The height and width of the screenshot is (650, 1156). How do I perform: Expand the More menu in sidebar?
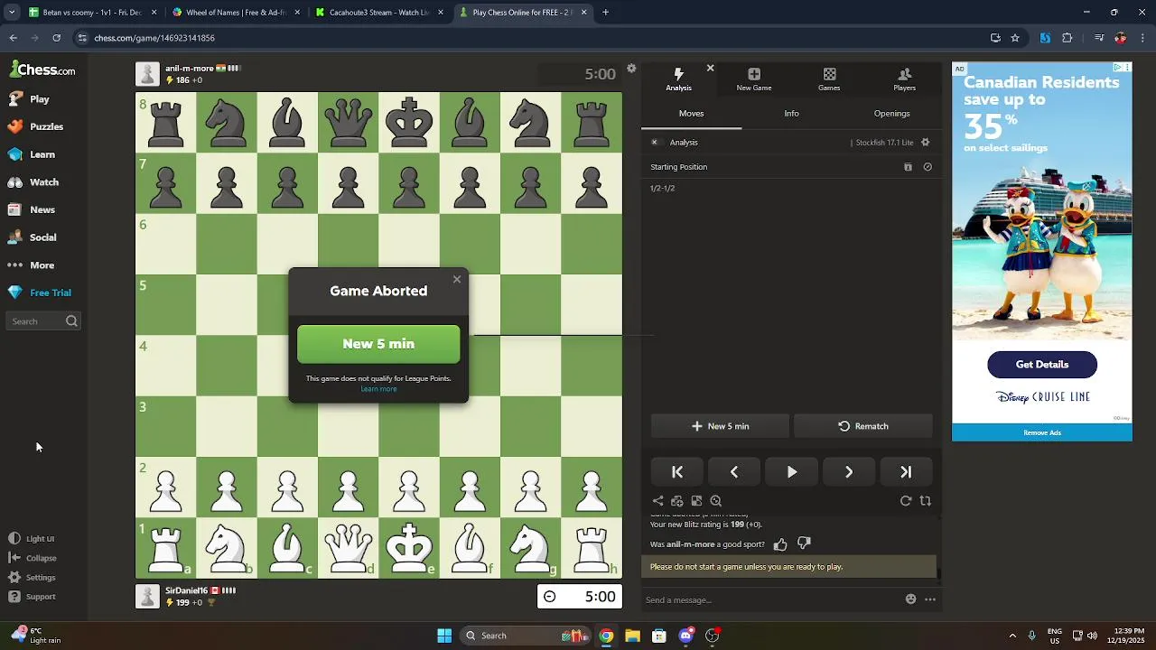(32, 265)
